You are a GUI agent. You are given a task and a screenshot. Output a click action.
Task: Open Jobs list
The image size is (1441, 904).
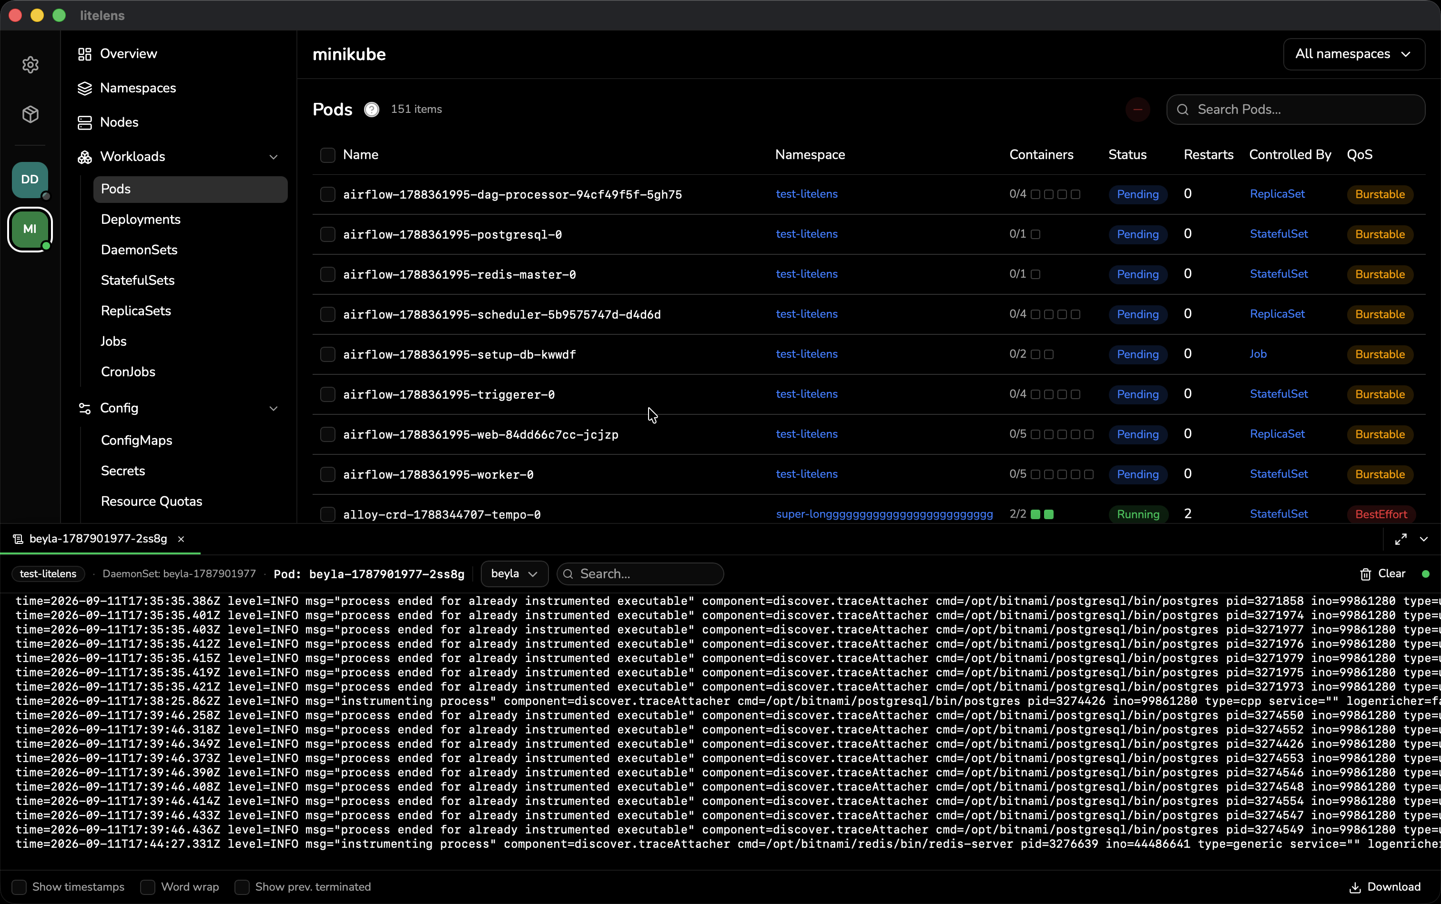(x=114, y=342)
